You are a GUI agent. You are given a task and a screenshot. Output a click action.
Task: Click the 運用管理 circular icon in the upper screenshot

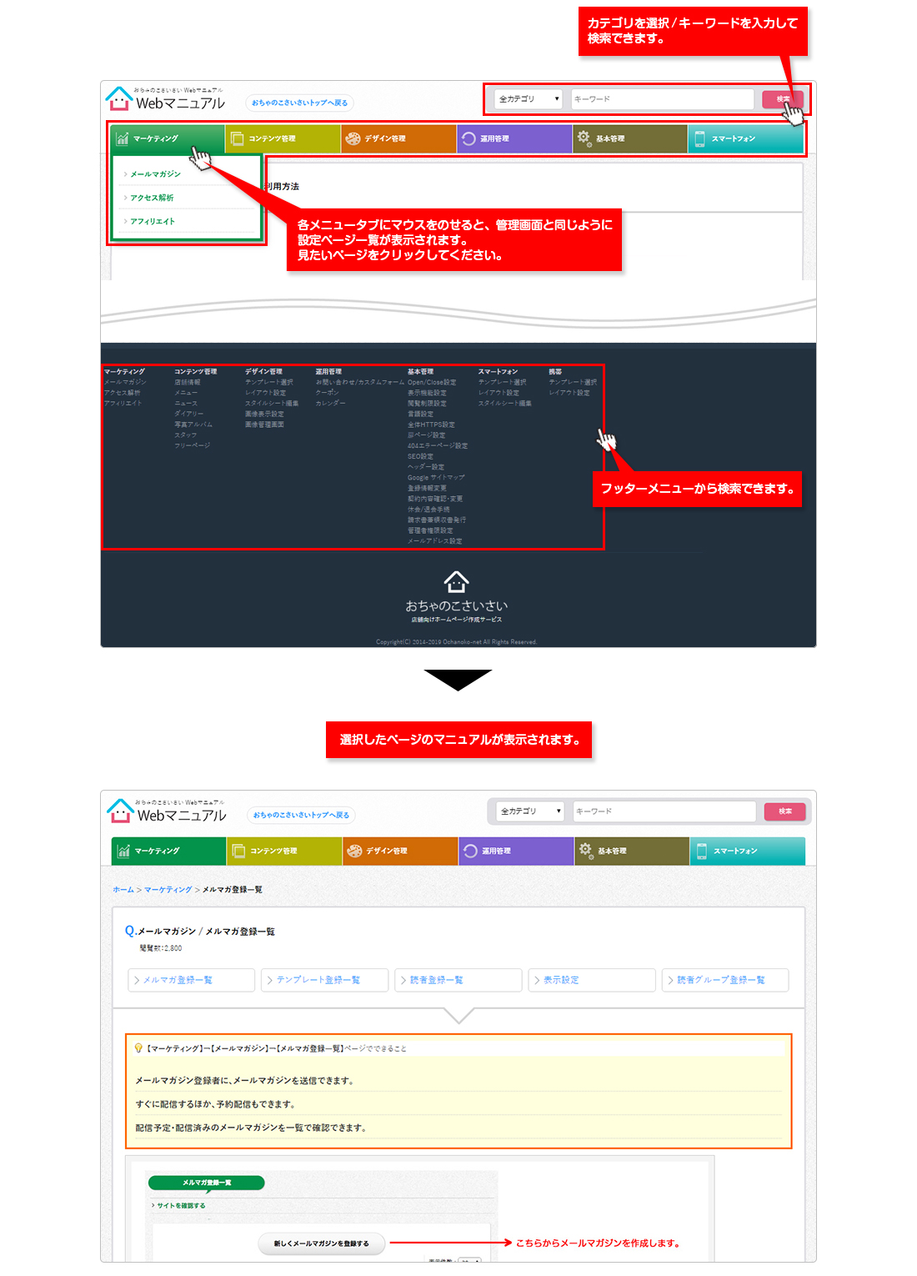point(469,138)
